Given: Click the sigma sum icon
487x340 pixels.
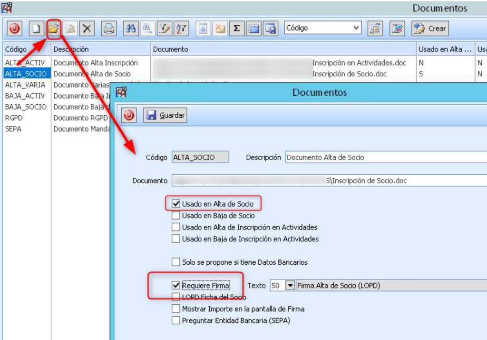Looking at the screenshot, I should [x=236, y=29].
